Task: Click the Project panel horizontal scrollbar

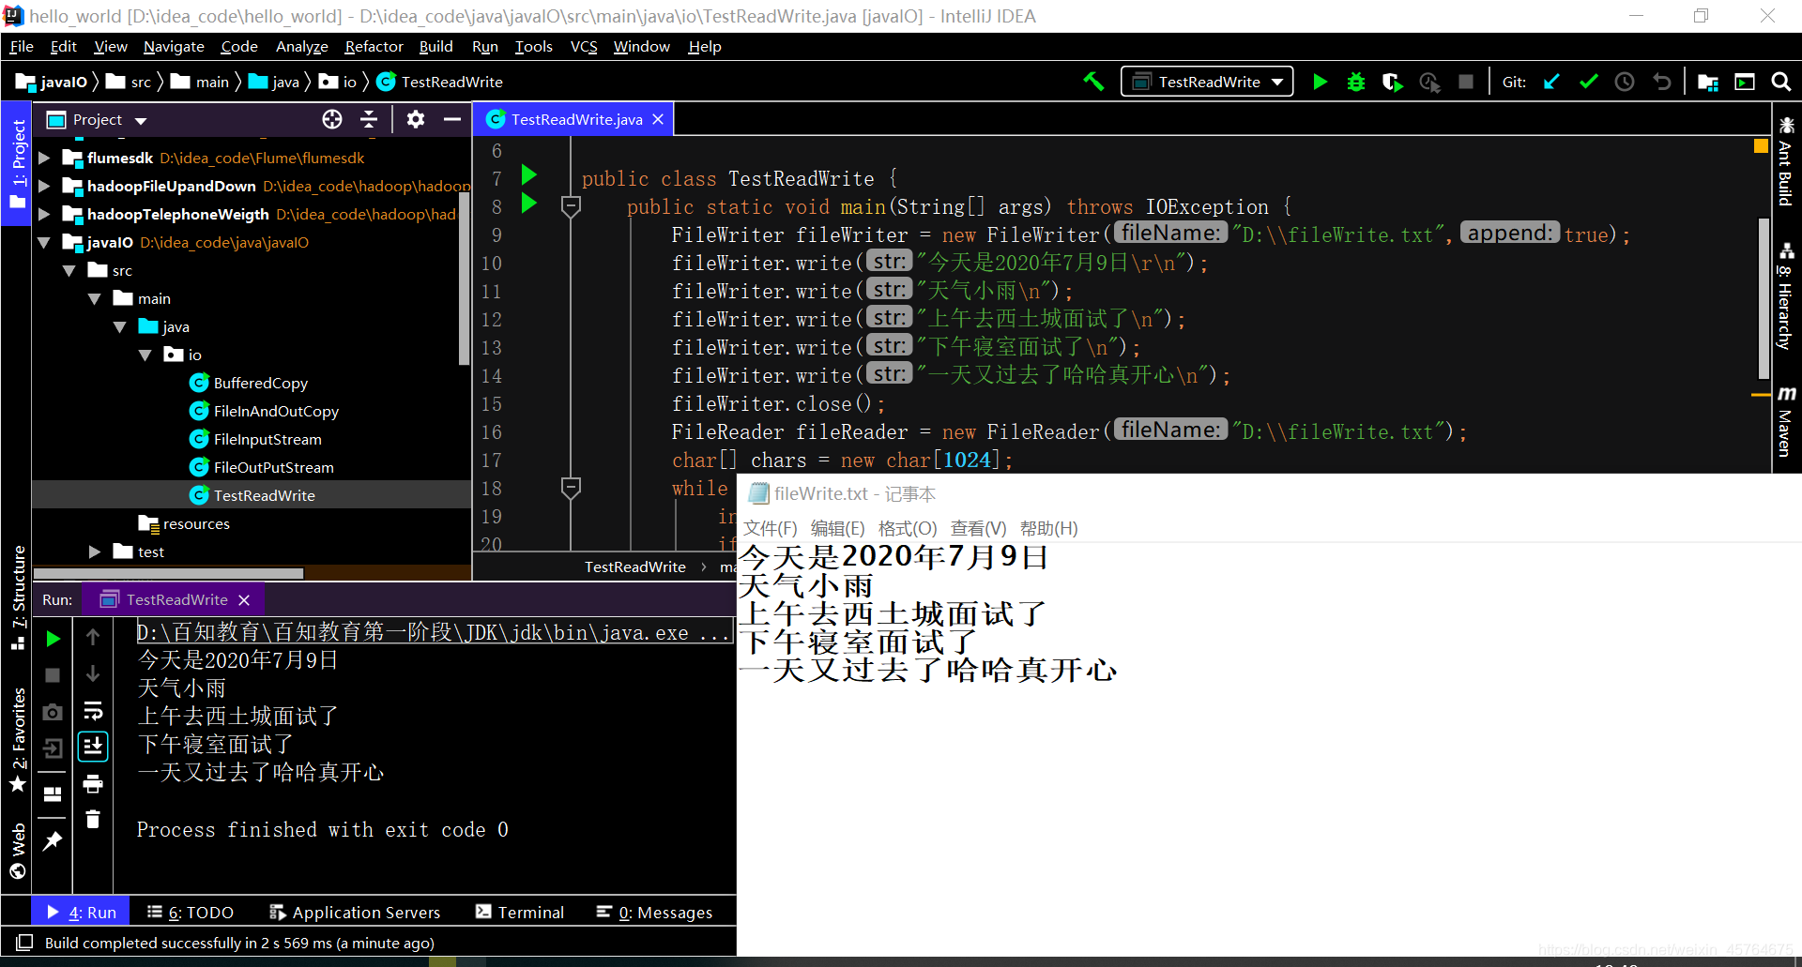Action: coord(169,573)
